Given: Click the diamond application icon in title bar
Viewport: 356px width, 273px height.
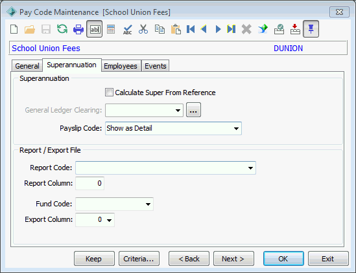Looking at the screenshot, I should [x=12, y=12].
